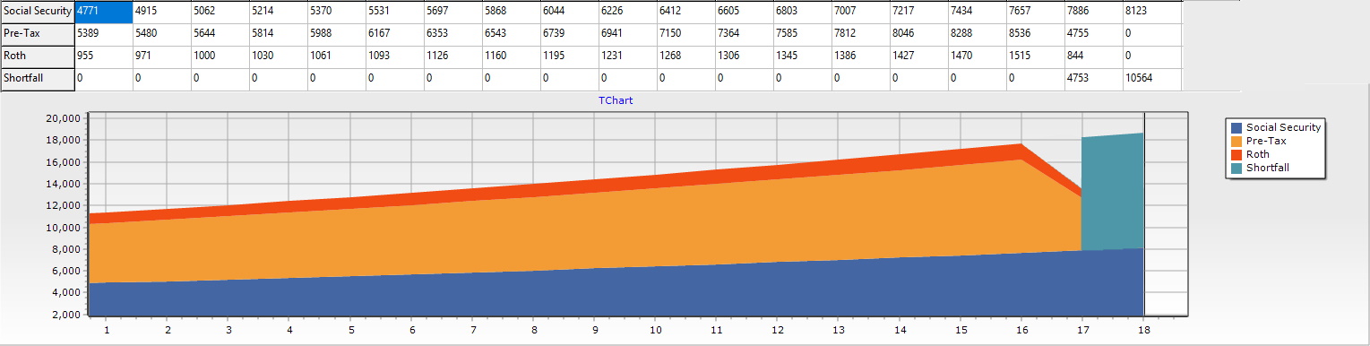Click the highlighted cell with 4771
The image size is (1370, 346).
[104, 12]
